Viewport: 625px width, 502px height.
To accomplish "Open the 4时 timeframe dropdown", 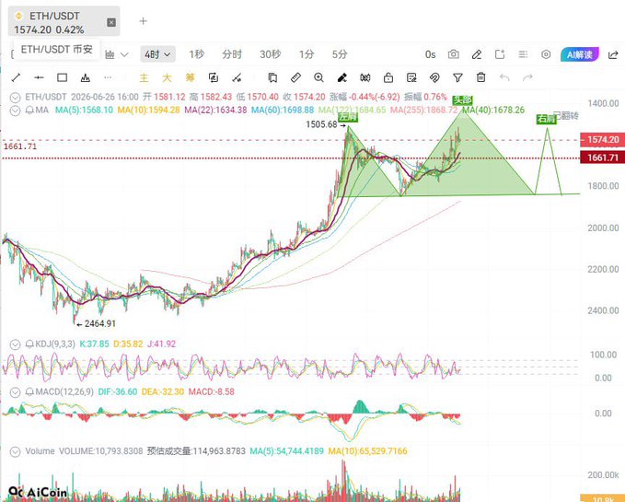I will coord(157,54).
